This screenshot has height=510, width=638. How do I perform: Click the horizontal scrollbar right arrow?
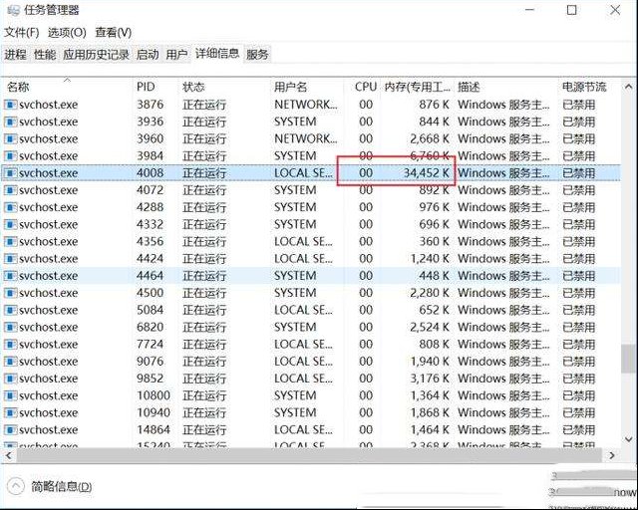point(612,455)
